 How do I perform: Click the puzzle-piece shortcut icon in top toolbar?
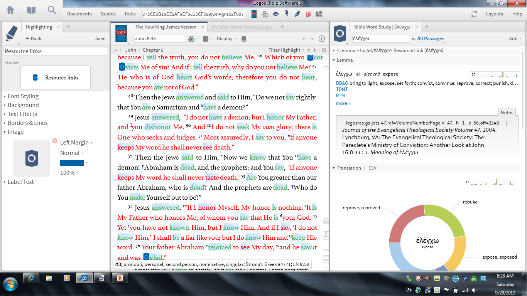point(319,14)
